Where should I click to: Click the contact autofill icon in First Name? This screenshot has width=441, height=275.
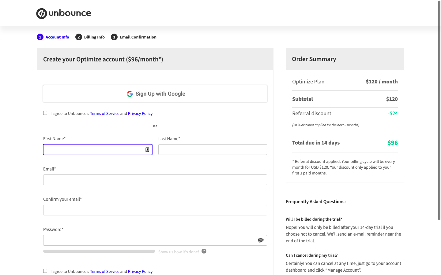pos(147,150)
